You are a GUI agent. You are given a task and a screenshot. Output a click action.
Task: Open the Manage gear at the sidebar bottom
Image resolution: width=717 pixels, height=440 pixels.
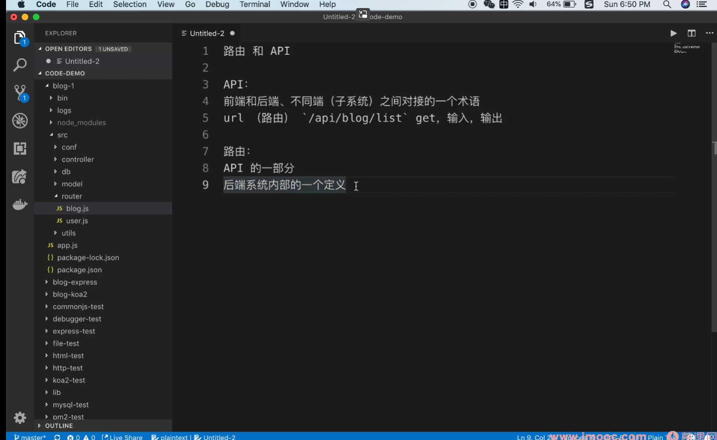20,417
